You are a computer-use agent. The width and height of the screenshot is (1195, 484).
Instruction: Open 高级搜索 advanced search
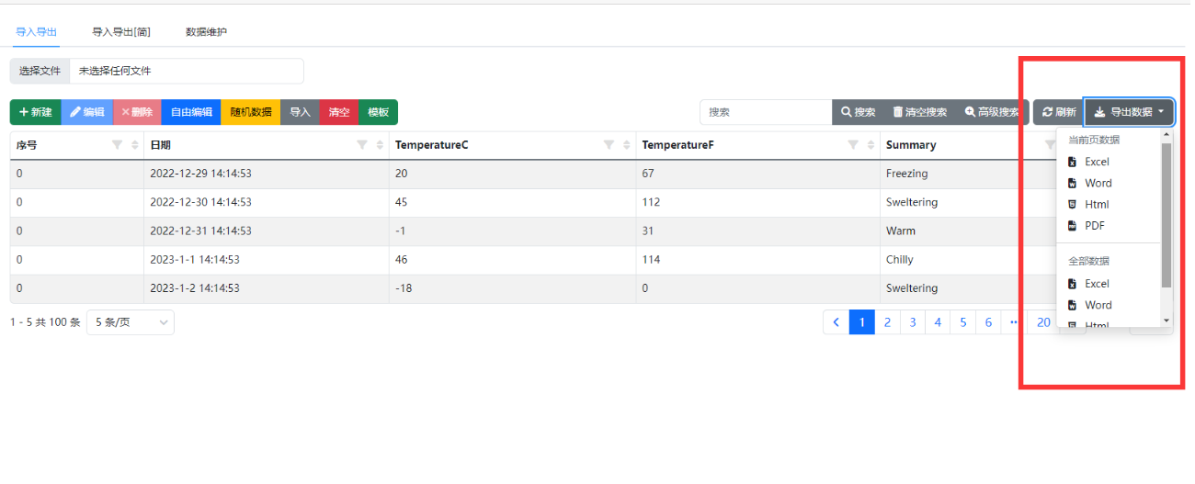click(x=992, y=112)
